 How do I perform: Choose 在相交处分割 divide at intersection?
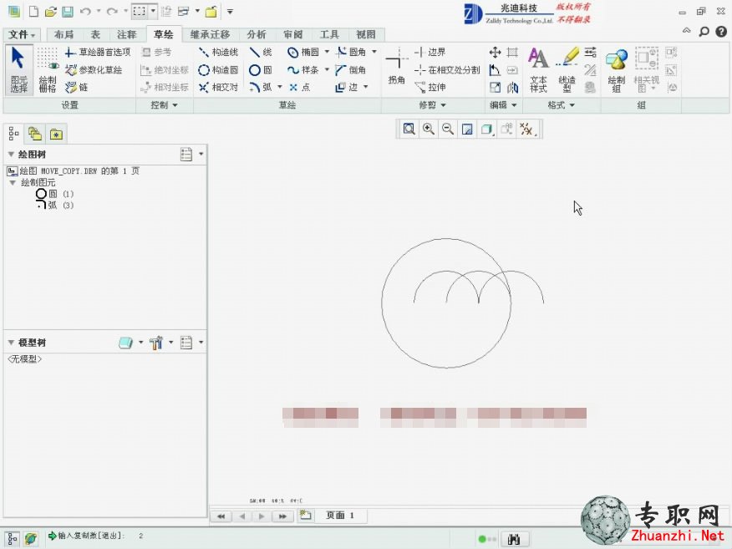point(447,69)
